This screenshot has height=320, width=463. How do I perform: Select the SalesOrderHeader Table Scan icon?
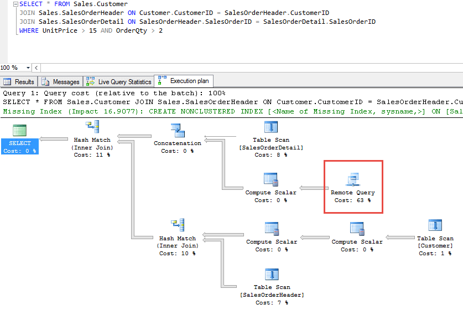(x=270, y=275)
